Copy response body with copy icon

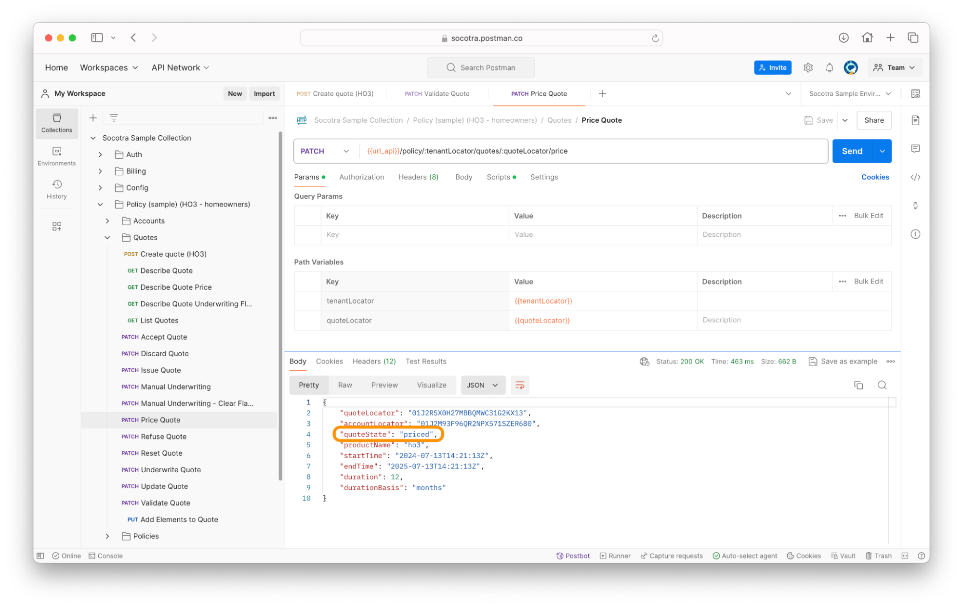pyautogui.click(x=858, y=385)
